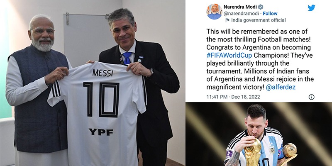The image size is (332, 166).
Task: Open the #FIFAWorldCup hashtag
Action: click(229, 56)
